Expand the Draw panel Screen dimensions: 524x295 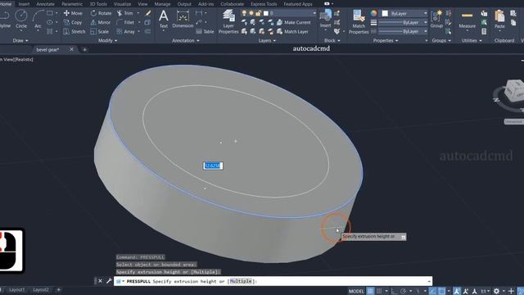(x=20, y=40)
